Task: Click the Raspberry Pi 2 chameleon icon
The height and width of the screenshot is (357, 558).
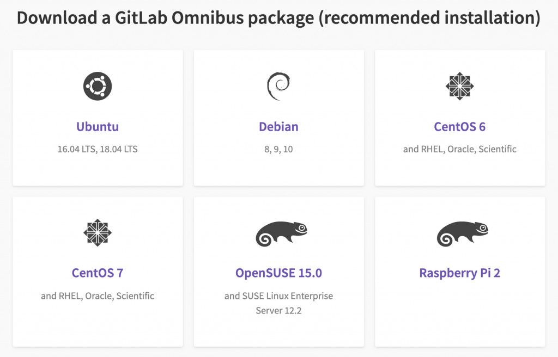Action: [x=463, y=234]
